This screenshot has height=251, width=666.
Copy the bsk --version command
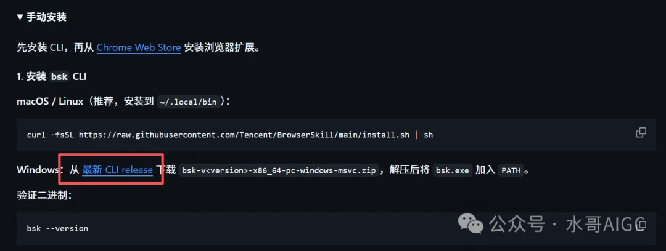[x=642, y=225]
